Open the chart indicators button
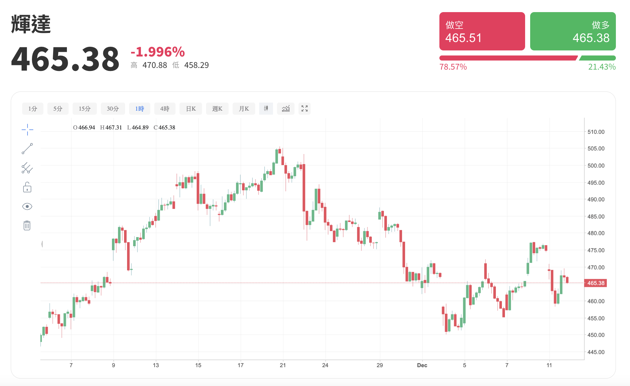The height and width of the screenshot is (386, 630). [x=286, y=109]
